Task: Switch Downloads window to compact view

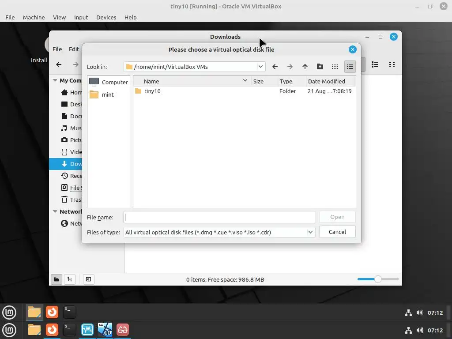Action: click(x=392, y=64)
